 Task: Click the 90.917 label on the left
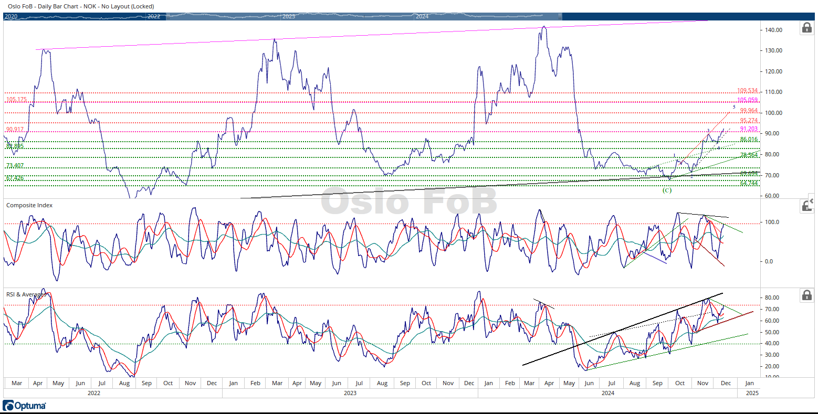[15, 130]
